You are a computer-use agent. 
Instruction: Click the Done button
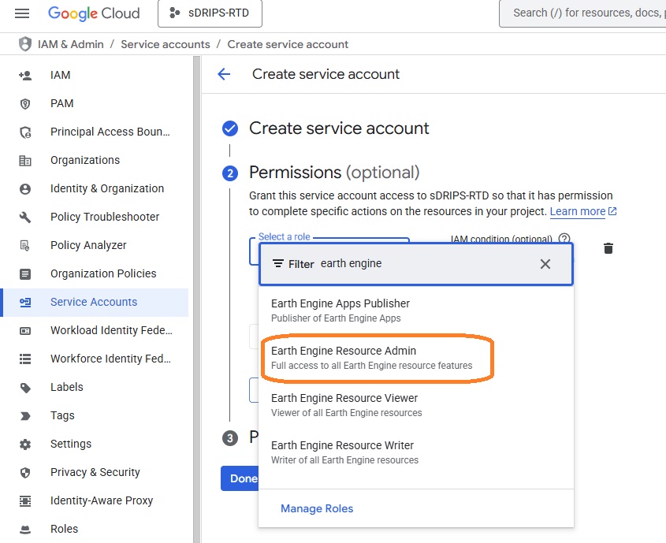[240, 478]
